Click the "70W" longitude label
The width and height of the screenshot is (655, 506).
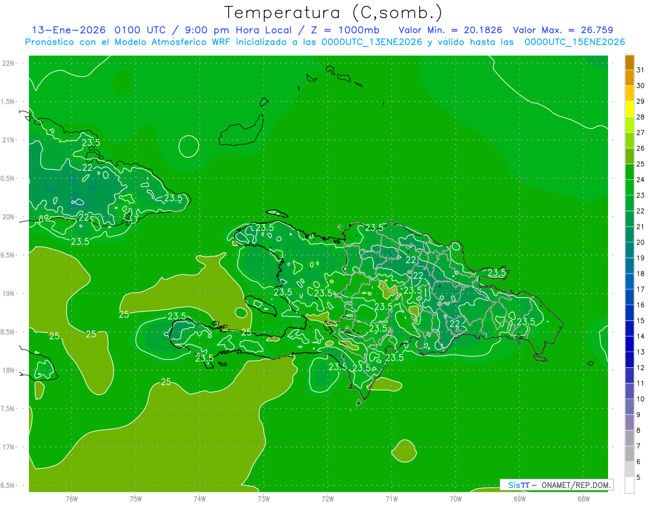point(456,499)
